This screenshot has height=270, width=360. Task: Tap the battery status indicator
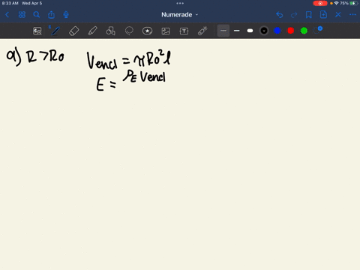(354, 3)
